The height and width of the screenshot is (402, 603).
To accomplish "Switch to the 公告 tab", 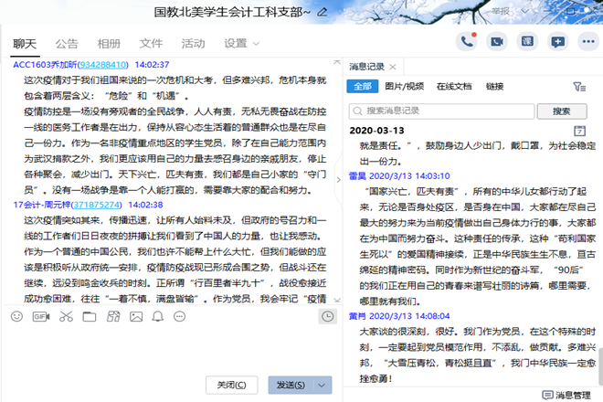I will 66,43.
